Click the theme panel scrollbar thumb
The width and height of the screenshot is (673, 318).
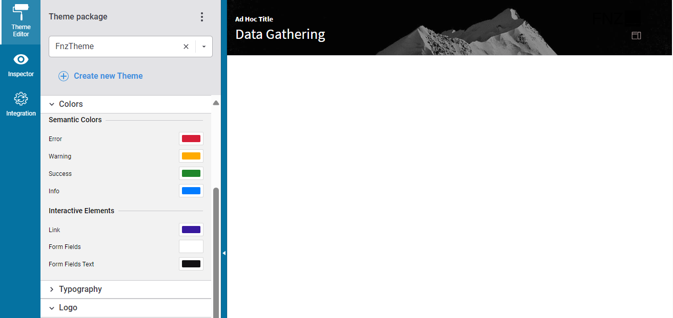point(216,253)
